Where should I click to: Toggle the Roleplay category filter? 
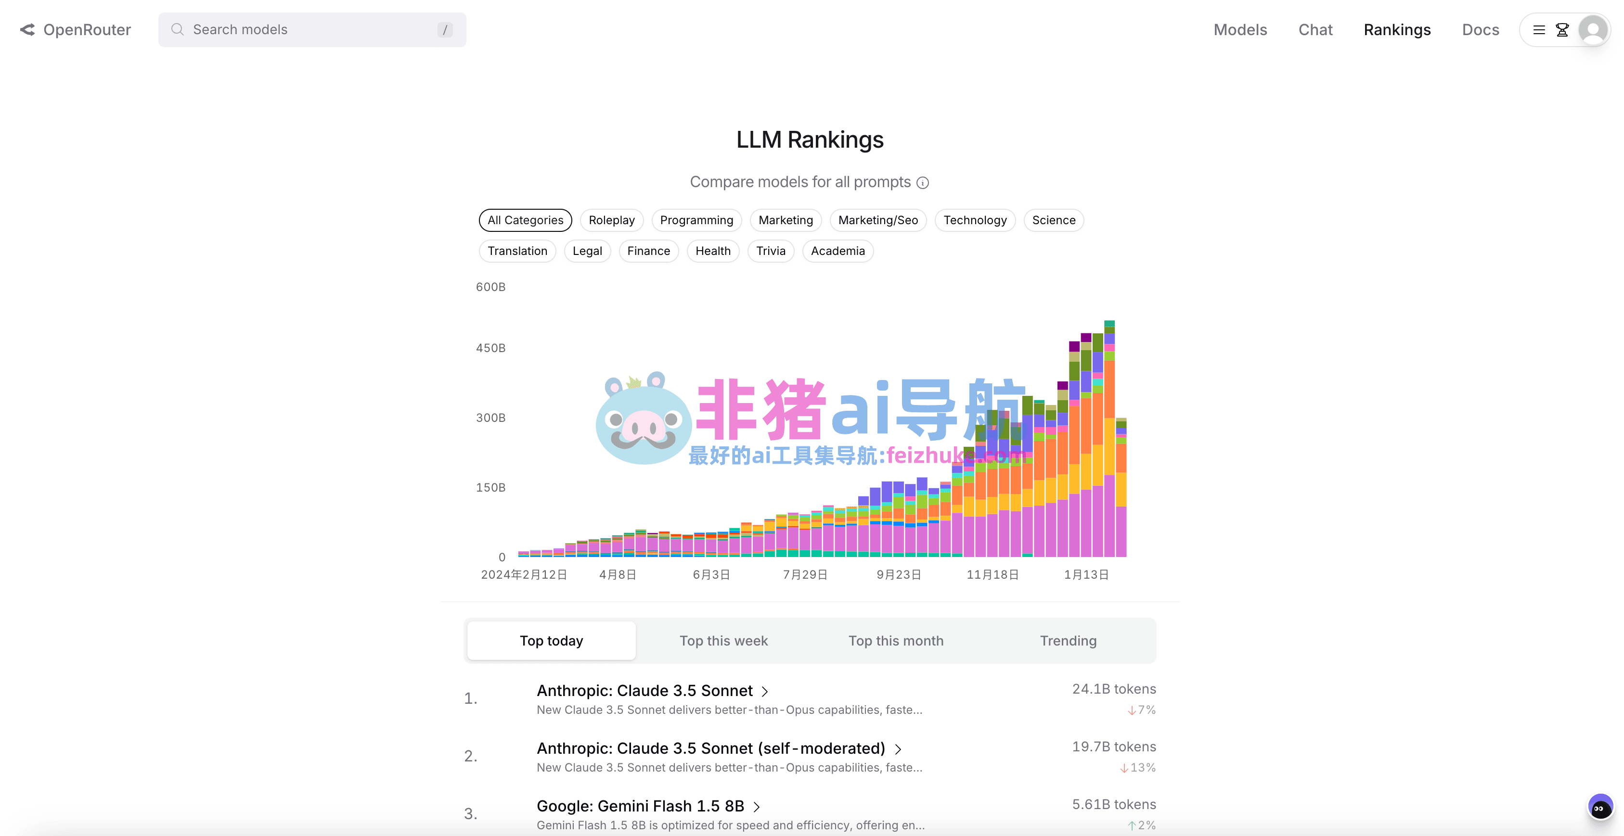(x=611, y=220)
